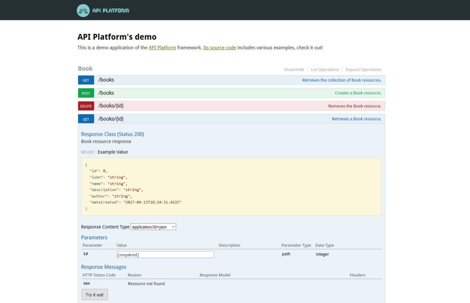Collapse the Book resource heading
Image resolution: width=470 pixels, height=303 pixels.
pos(85,69)
